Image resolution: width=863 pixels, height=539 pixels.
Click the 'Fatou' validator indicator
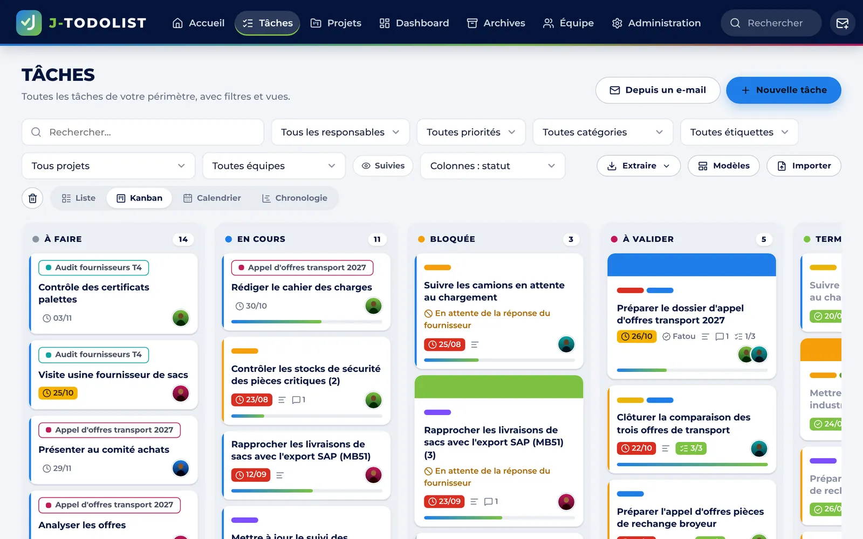click(x=679, y=336)
